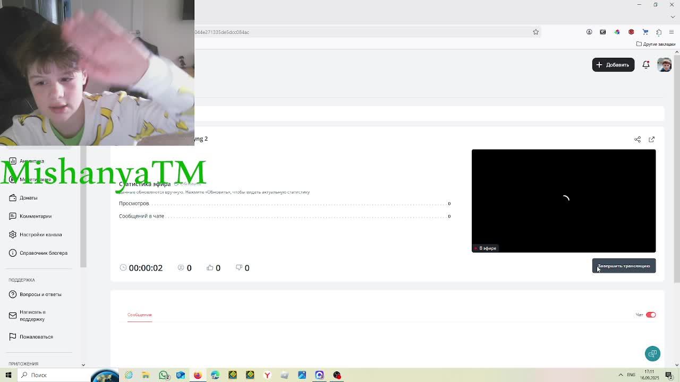Screen dimensions: 680x382
Task: Click the shopping cart extension icon
Action: pos(645,32)
